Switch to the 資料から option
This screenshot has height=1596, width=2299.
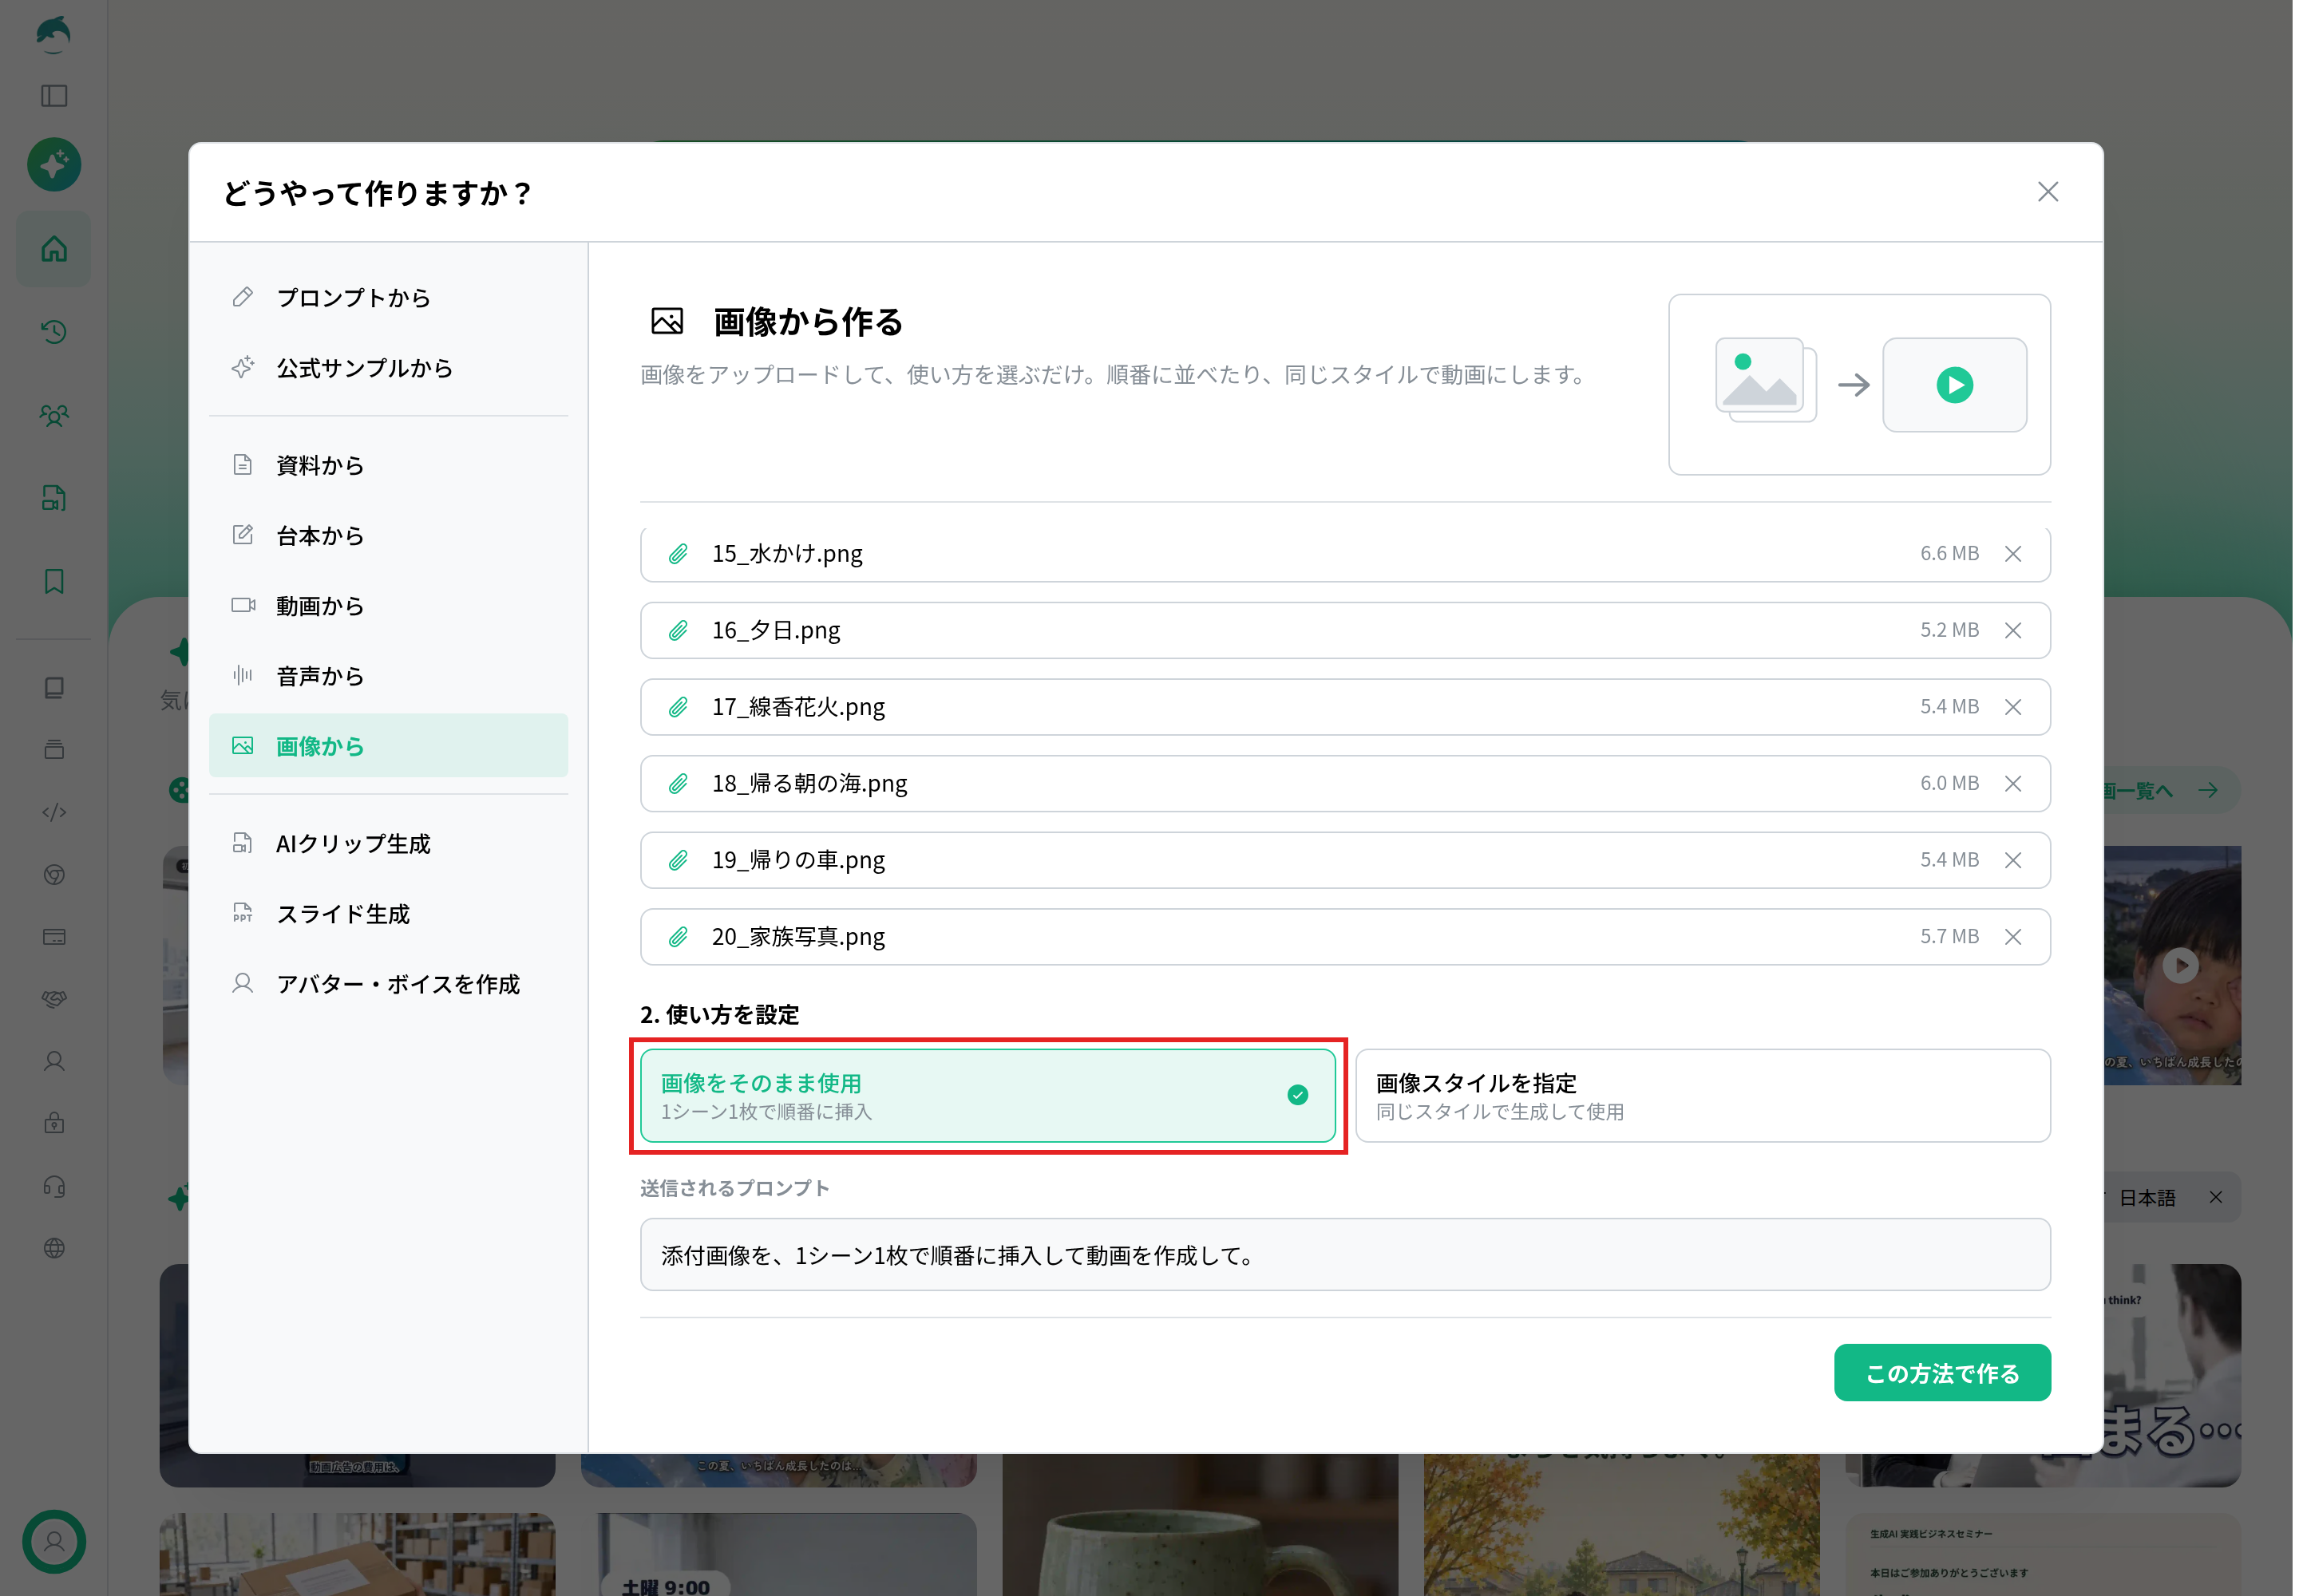pos(388,465)
